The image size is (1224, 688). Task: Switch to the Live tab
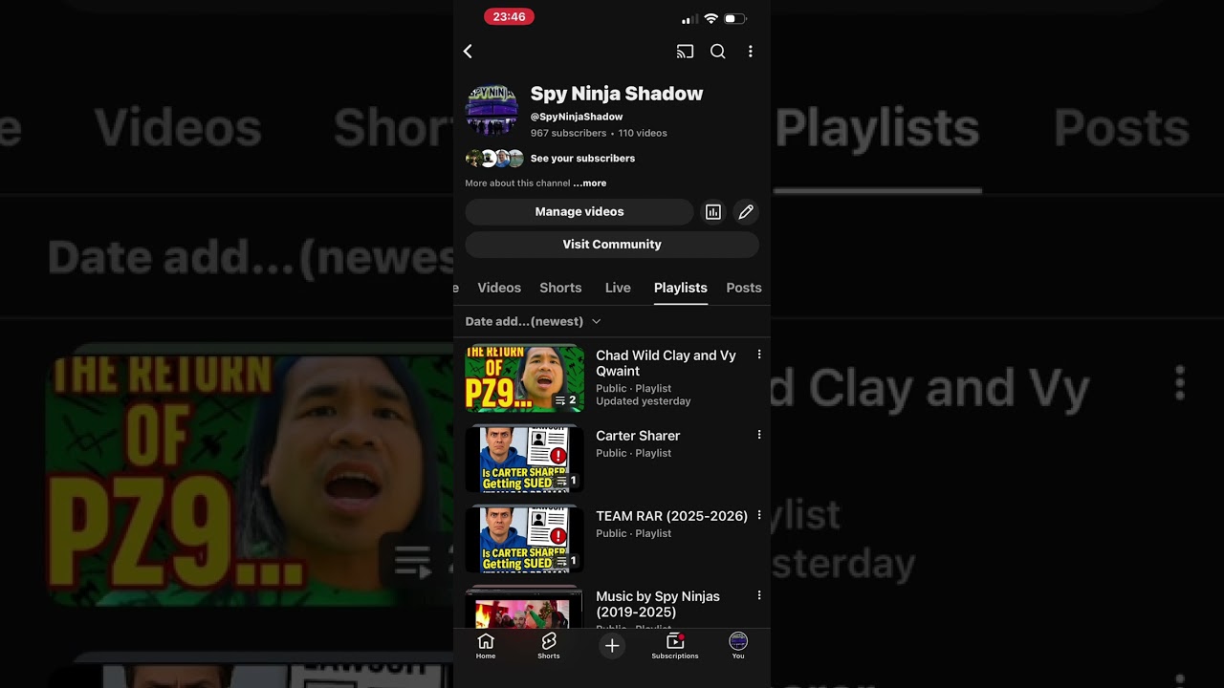618,288
